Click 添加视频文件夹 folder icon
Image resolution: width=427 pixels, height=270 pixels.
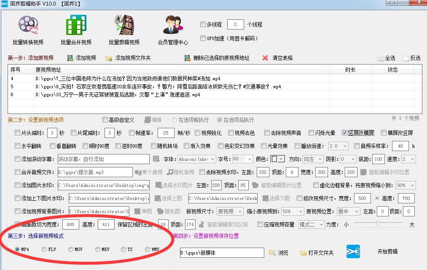(x=109, y=58)
